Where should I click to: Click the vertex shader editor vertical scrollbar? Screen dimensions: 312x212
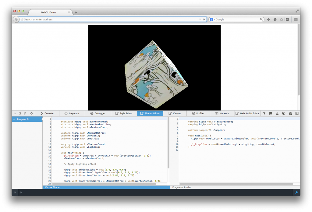168,143
